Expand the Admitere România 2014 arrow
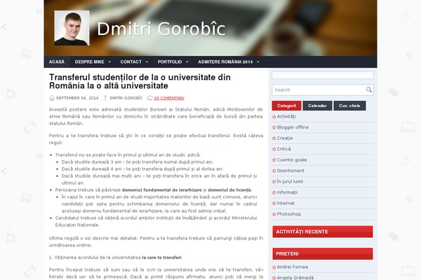The height and width of the screenshot is (280, 421). click(258, 62)
